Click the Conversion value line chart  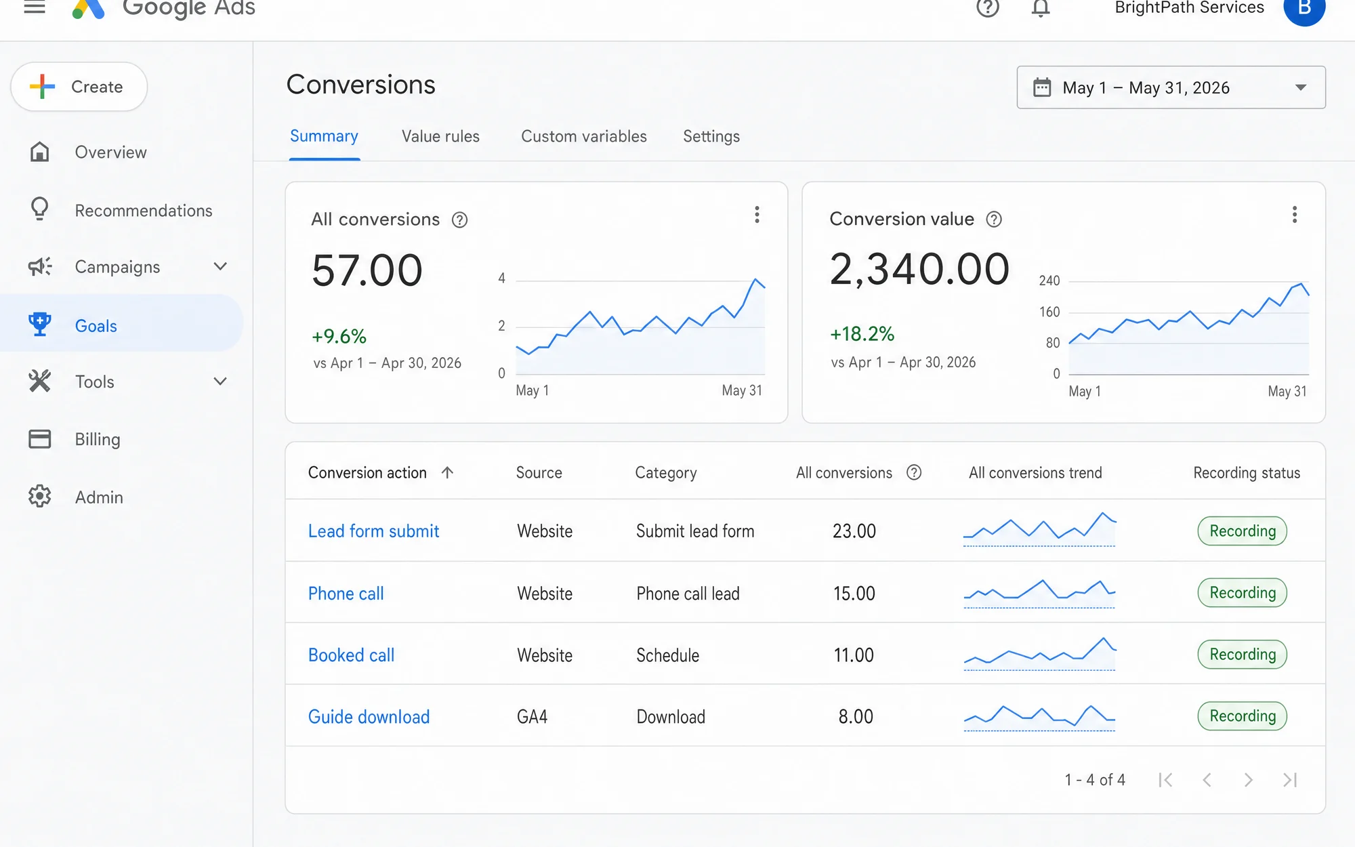coord(1188,328)
